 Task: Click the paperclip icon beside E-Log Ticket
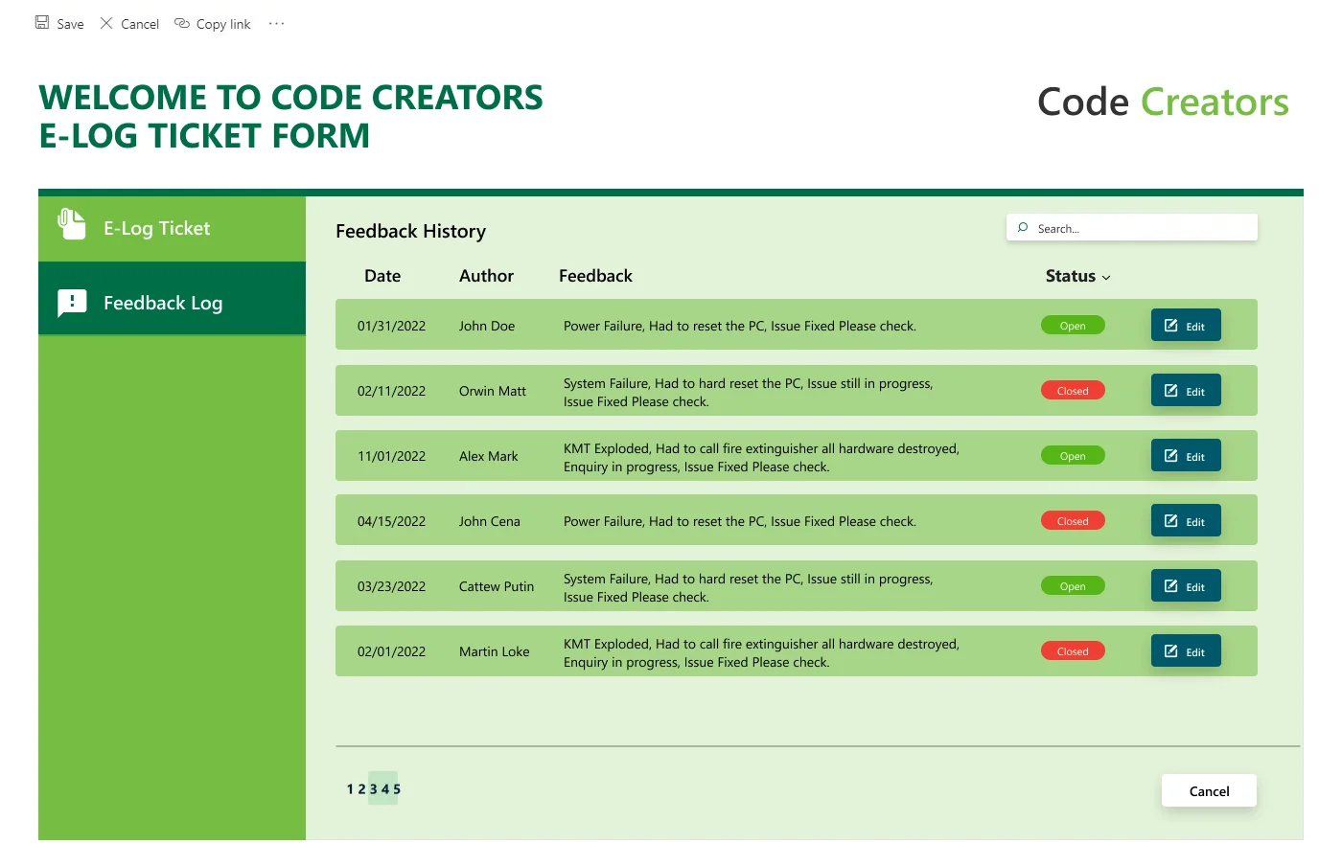click(x=71, y=222)
